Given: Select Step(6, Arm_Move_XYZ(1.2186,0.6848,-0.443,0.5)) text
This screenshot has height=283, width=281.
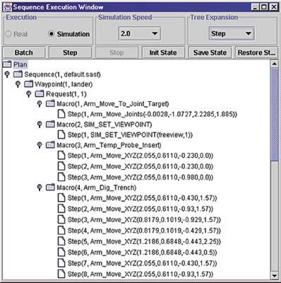Looking at the screenshot, I should 142,253.
